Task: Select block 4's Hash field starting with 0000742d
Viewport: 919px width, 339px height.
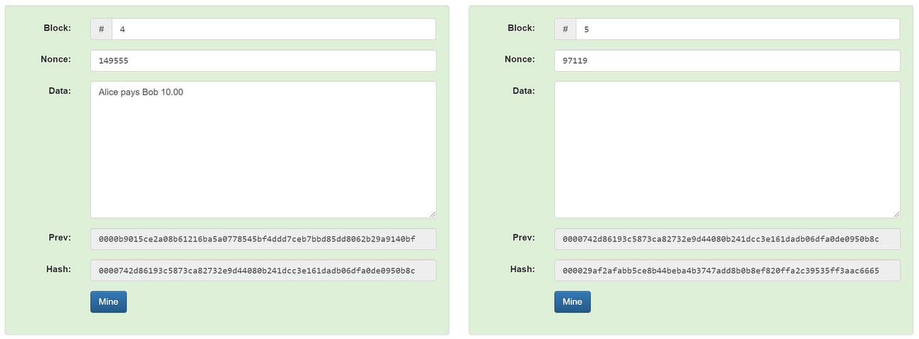Action: pyautogui.click(x=262, y=270)
